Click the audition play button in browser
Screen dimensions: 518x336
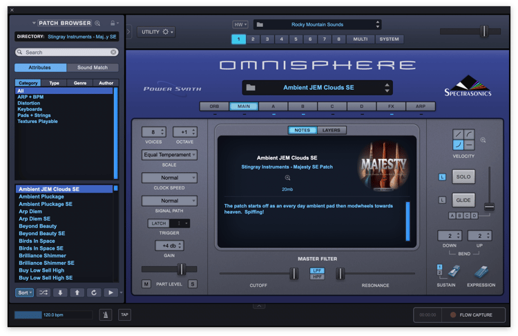[111, 292]
